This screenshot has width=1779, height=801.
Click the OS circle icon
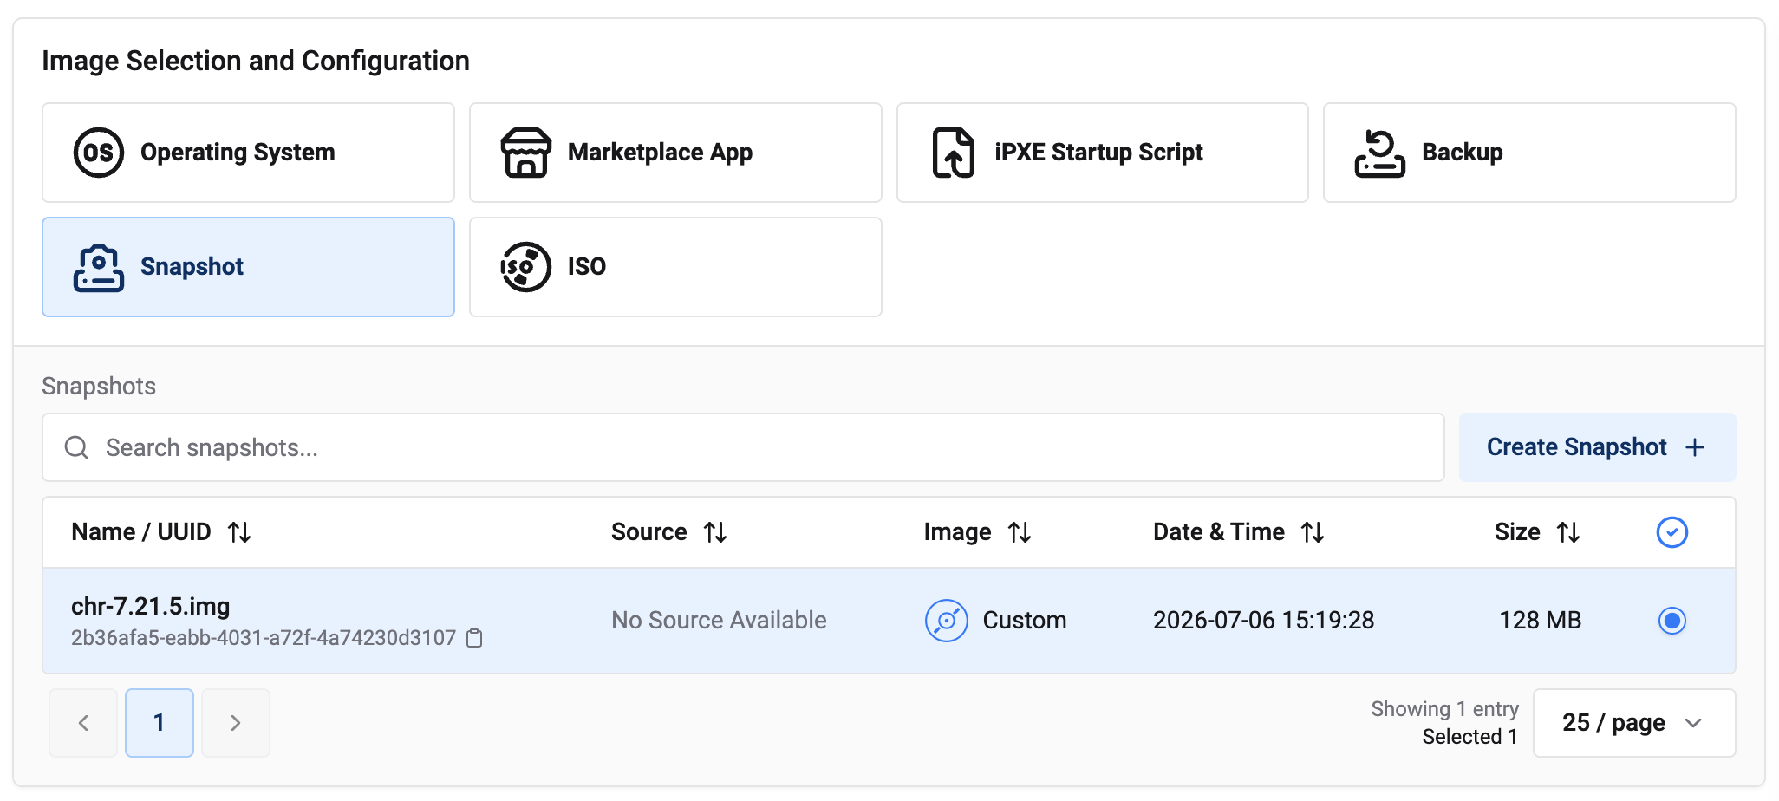[99, 153]
